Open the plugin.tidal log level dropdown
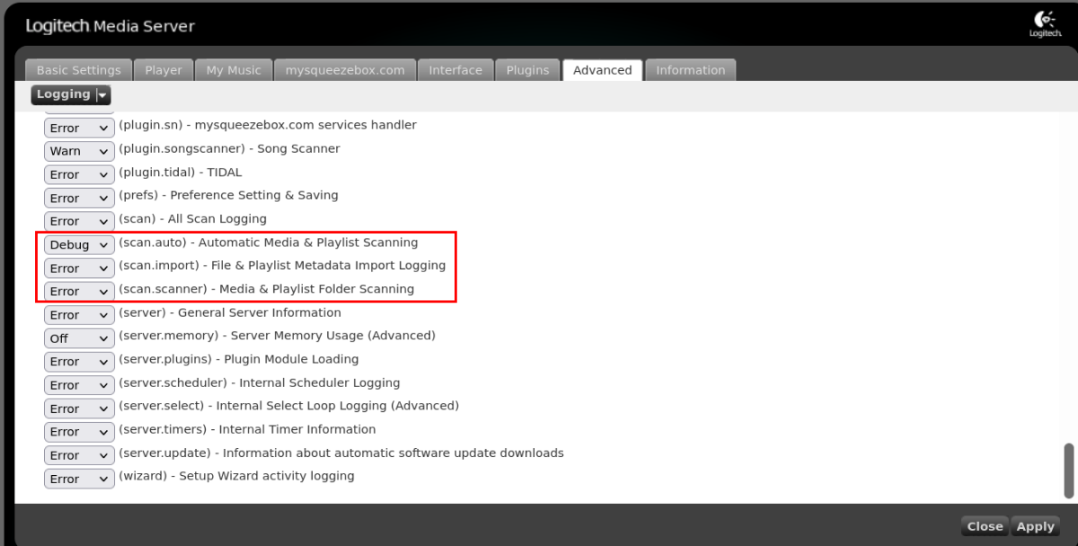Image resolution: width=1078 pixels, height=546 pixels. click(x=79, y=174)
